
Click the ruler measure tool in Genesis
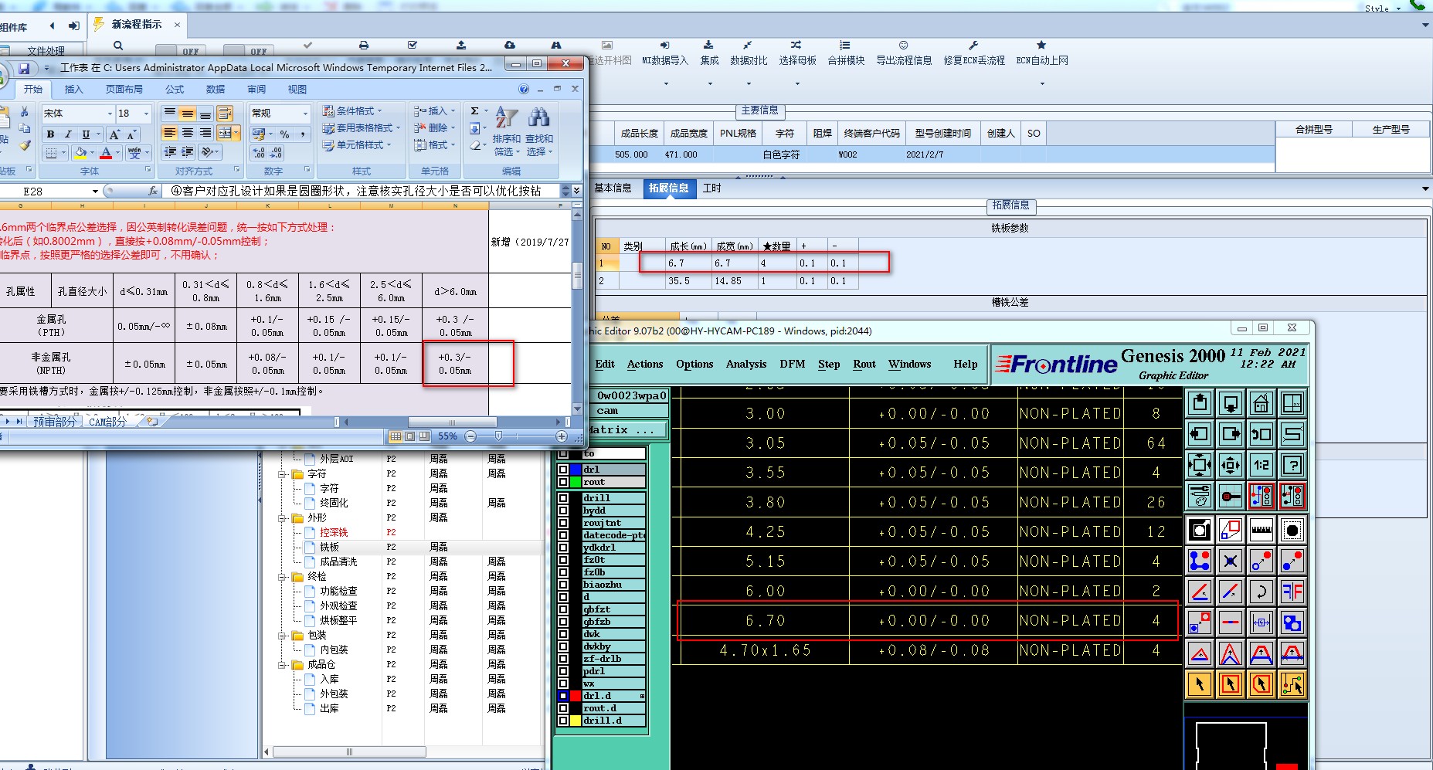[1261, 531]
